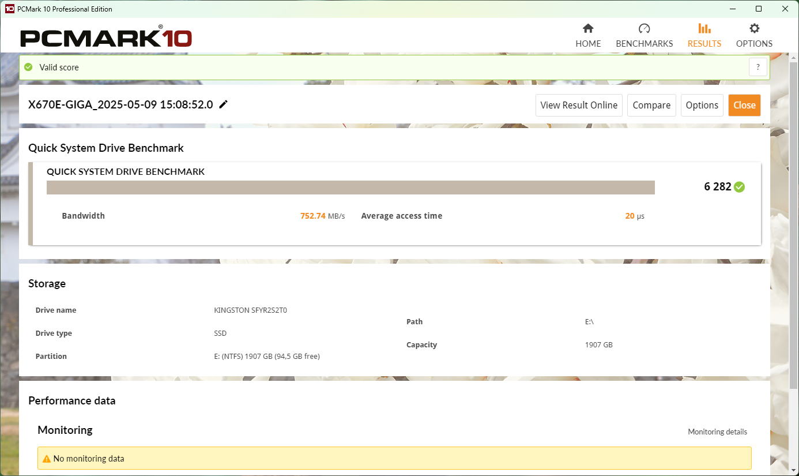The width and height of the screenshot is (799, 476).
Task: Click the pencil icon to rename result
Action: click(x=224, y=104)
